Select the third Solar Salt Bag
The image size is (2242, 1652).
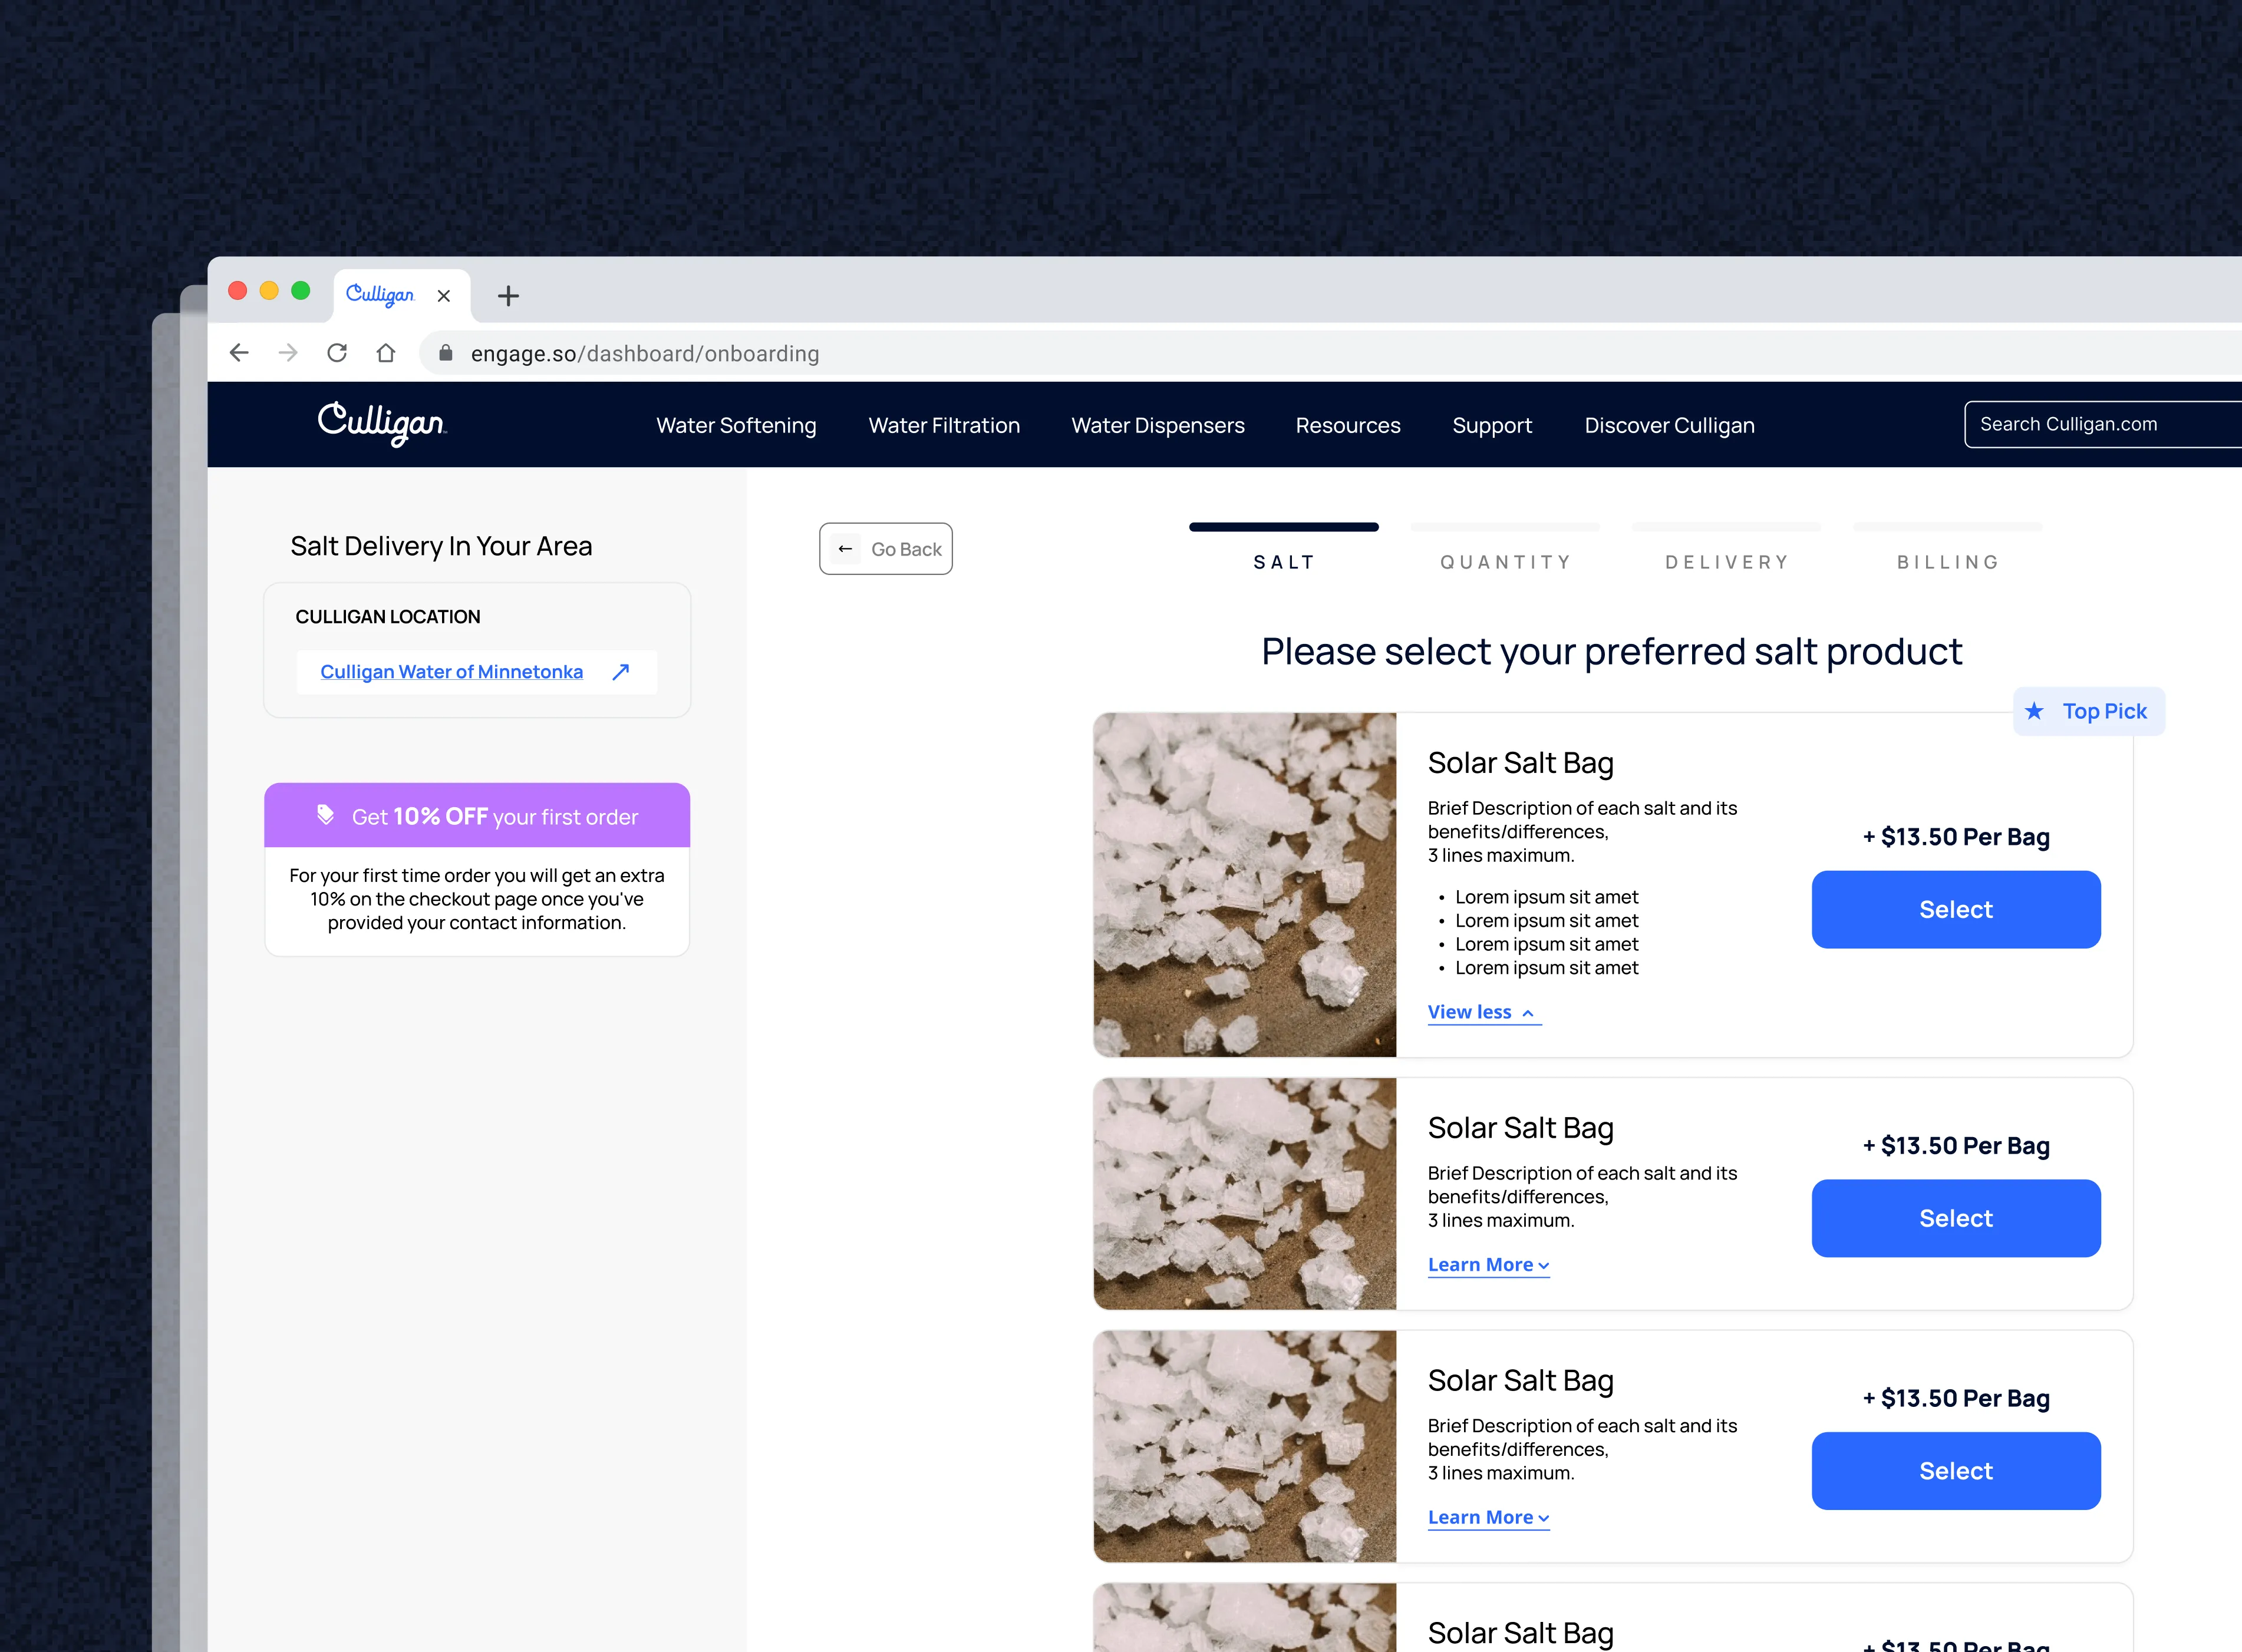coord(1956,1471)
